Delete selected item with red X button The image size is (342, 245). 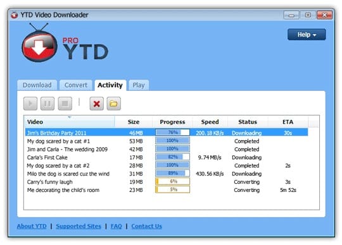pyautogui.click(x=97, y=104)
